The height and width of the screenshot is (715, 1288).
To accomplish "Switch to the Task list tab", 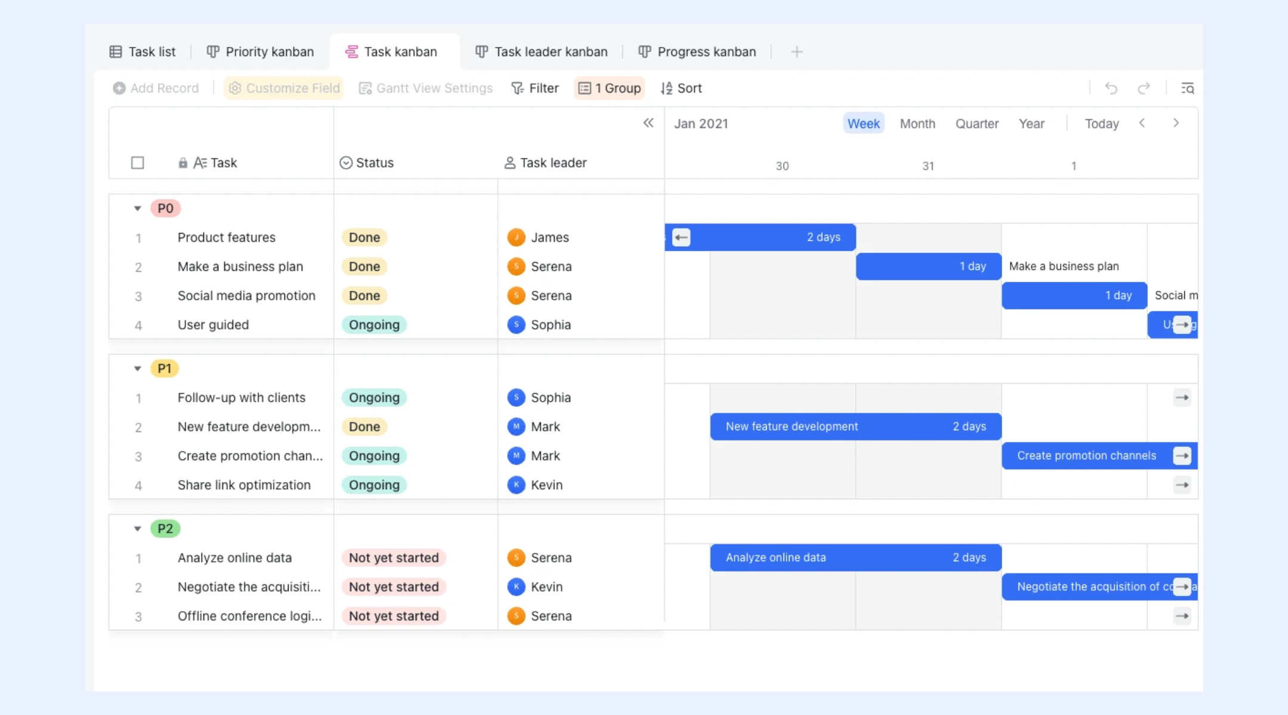I will click(x=143, y=52).
